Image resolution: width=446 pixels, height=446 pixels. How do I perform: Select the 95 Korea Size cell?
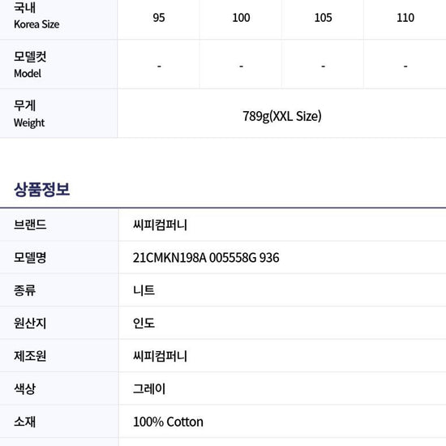click(159, 18)
